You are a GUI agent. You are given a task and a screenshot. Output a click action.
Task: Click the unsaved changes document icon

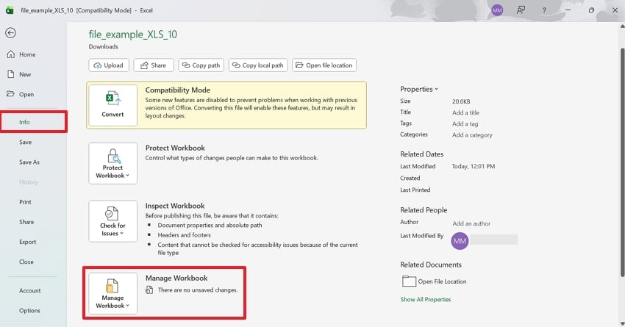(149, 290)
